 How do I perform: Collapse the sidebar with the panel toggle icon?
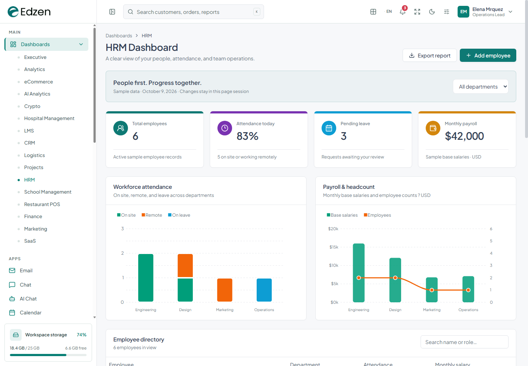click(x=112, y=12)
